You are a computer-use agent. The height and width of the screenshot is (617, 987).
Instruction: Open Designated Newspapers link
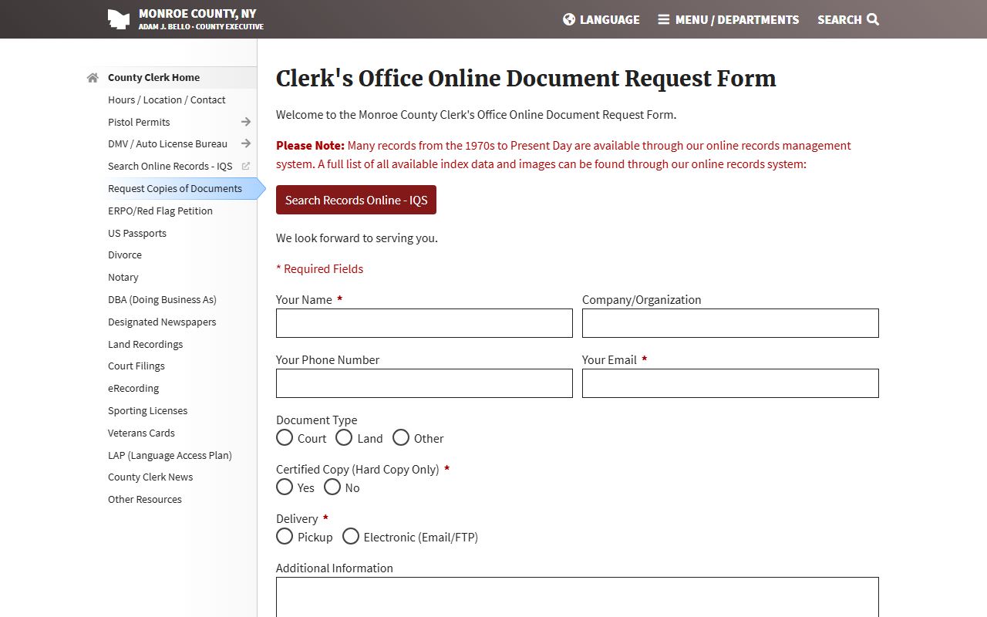(x=162, y=322)
